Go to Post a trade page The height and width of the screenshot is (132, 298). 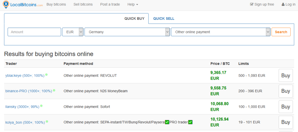(x=110, y=4)
